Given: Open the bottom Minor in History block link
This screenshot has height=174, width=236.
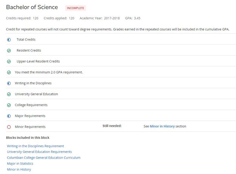Looking at the screenshot, I should pyautogui.click(x=19, y=169).
